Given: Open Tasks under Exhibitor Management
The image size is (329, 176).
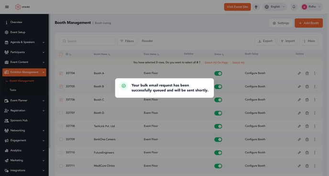Looking at the screenshot, I should (13, 90).
